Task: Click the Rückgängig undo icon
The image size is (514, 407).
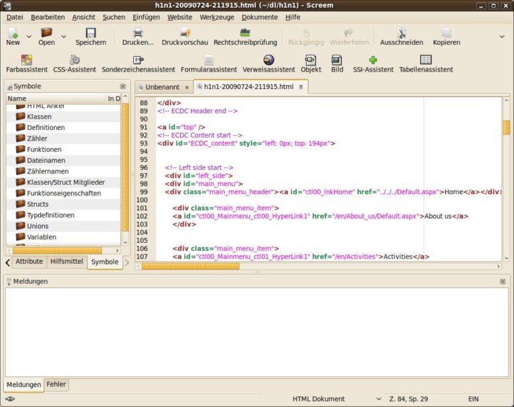Action: (306, 33)
